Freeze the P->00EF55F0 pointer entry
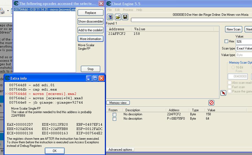The image size is (252, 155). 114,119
